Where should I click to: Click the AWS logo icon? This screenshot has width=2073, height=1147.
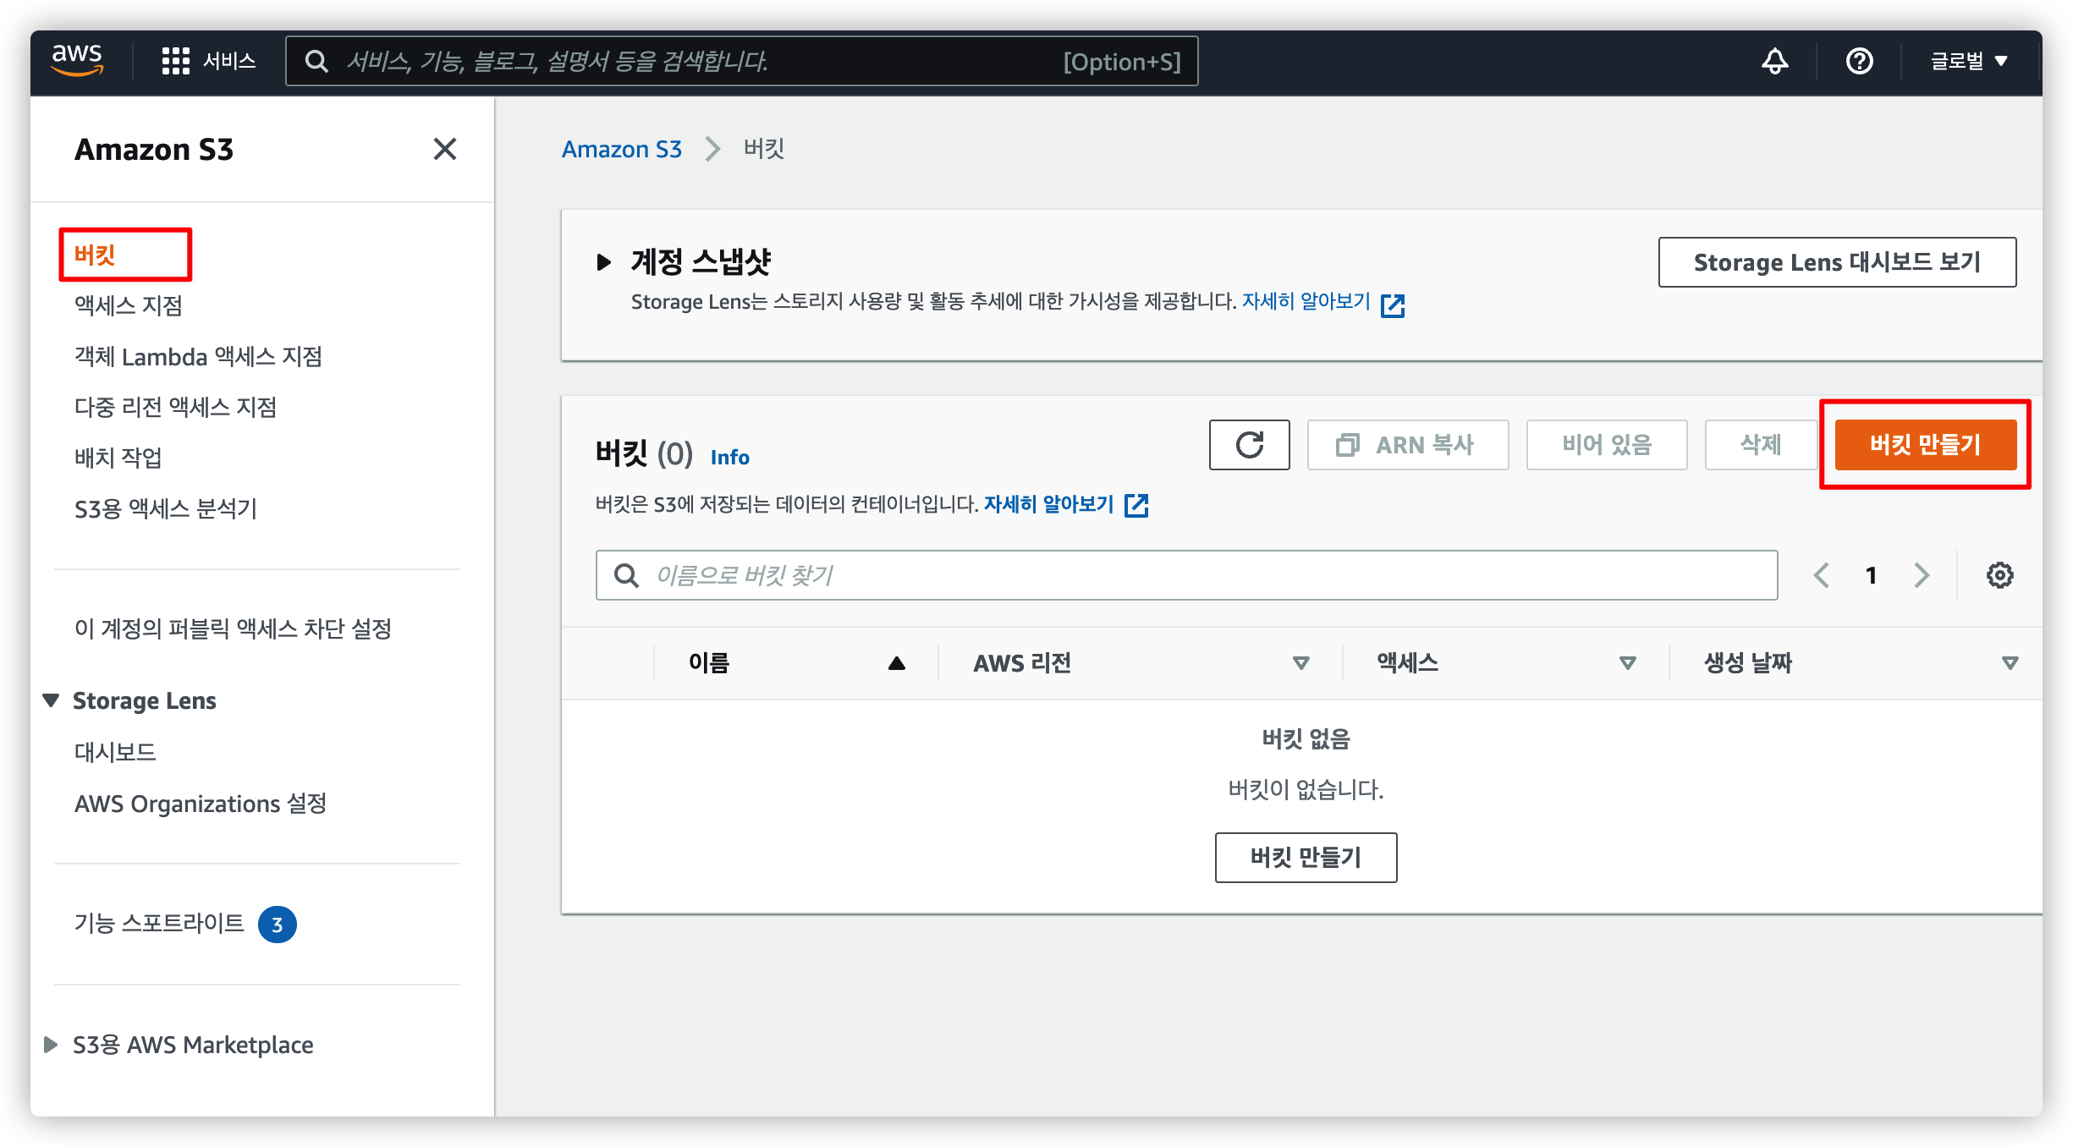(x=77, y=60)
